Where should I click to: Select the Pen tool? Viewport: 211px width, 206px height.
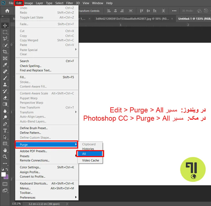[x=5, y=124]
